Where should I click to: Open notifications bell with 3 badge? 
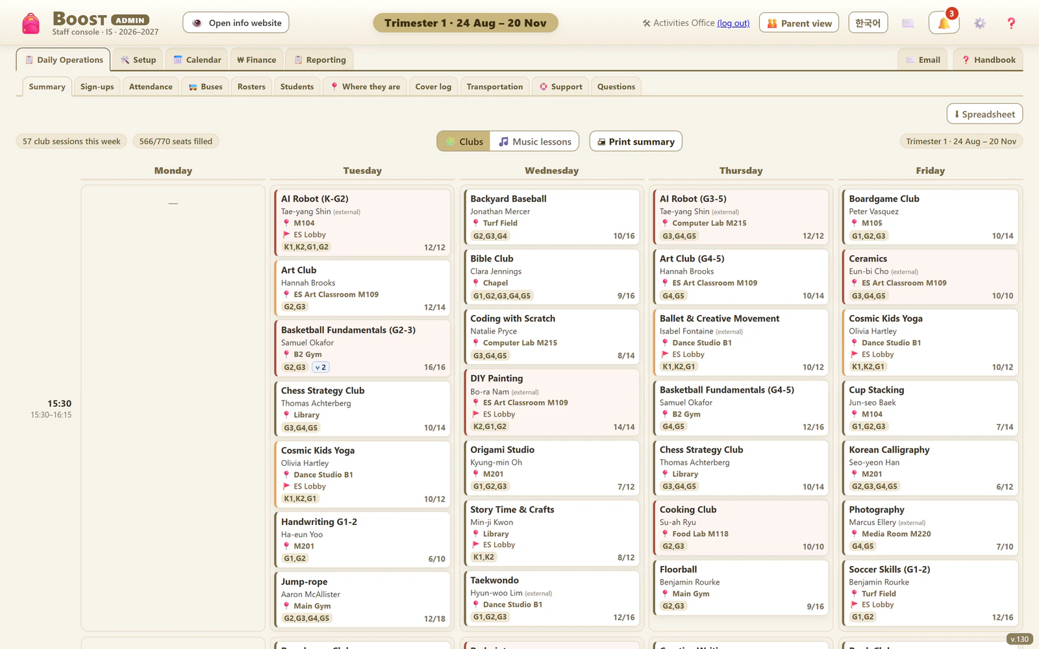coord(944,23)
